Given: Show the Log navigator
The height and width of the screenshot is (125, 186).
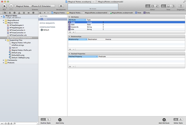Looking at the screenshot, I should tap(33, 13).
